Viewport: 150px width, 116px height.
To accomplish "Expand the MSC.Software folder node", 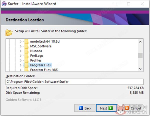I will (20, 46).
